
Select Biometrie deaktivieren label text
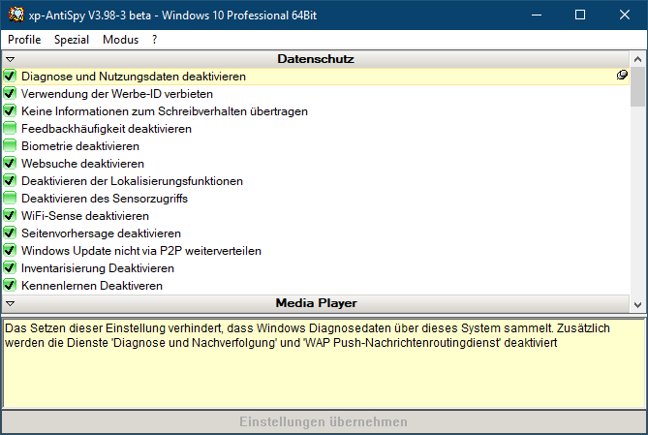point(80,146)
